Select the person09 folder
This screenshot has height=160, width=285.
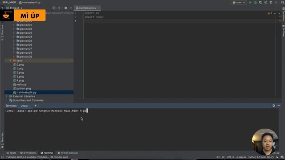26,57
